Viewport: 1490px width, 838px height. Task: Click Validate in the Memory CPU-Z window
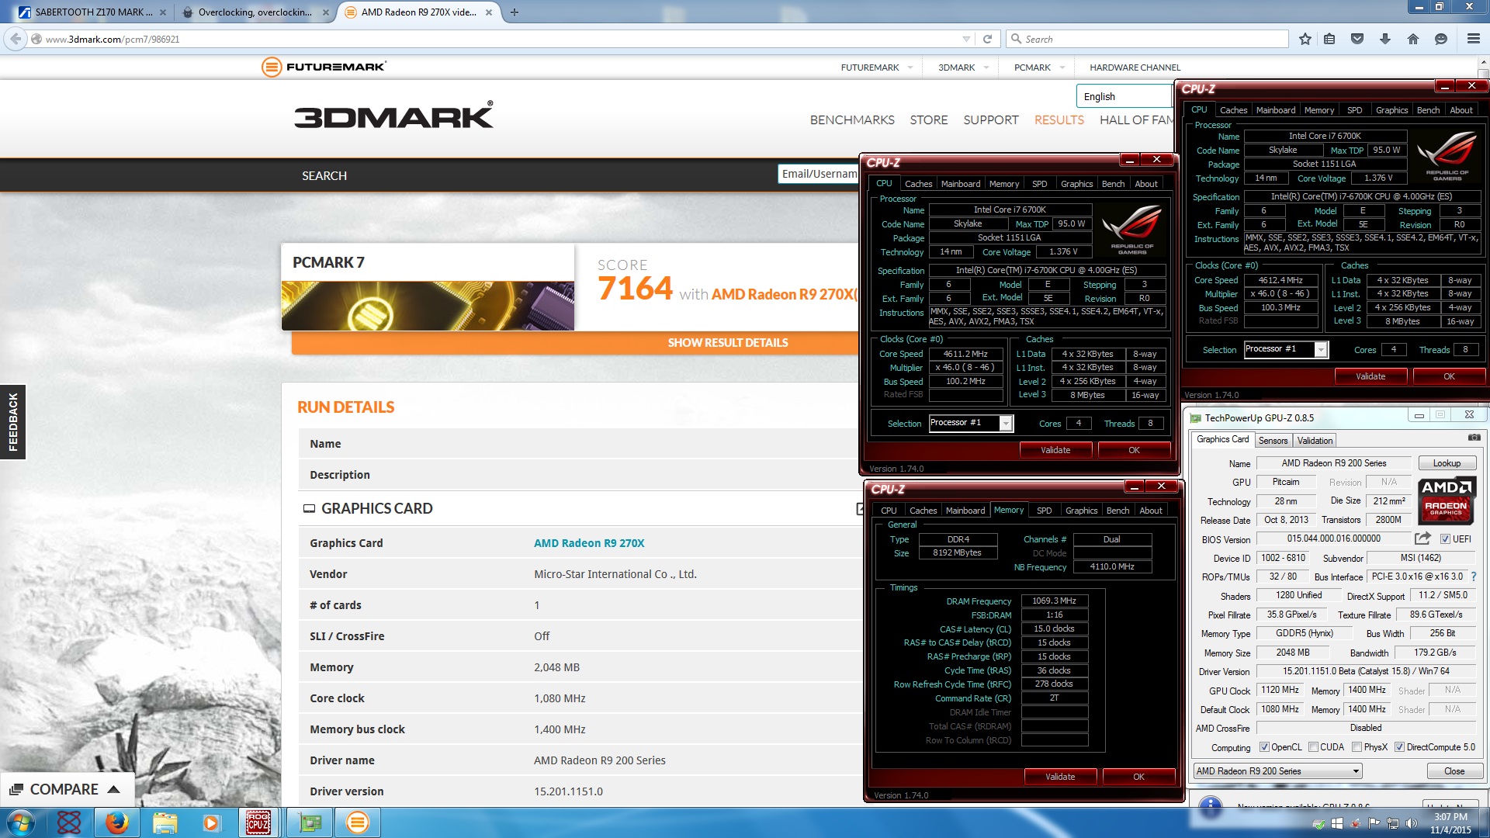tap(1059, 776)
